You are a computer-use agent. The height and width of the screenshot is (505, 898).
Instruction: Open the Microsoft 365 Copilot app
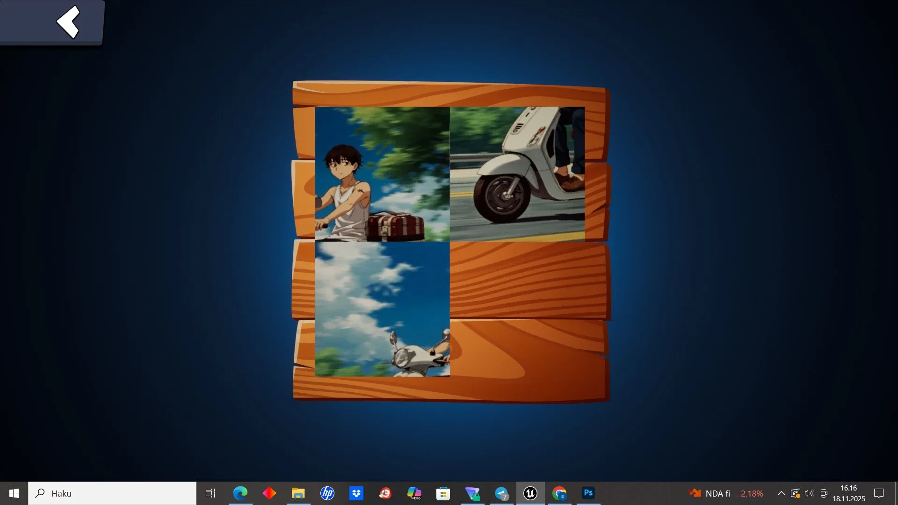coord(414,493)
